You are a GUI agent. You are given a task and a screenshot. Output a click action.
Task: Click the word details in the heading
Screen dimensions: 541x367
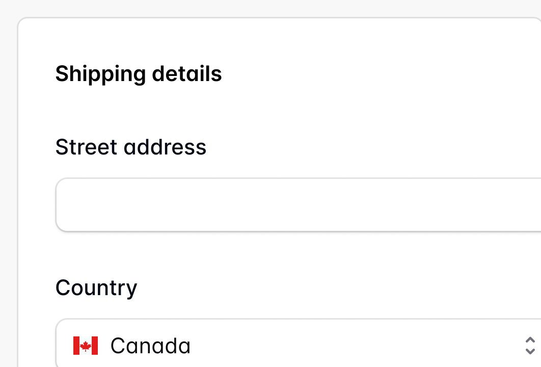[187, 74]
